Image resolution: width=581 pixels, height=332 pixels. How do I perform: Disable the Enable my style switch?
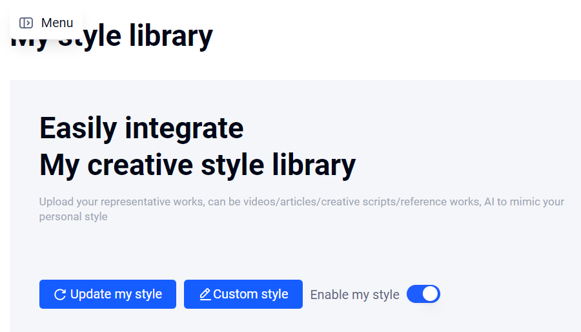423,295
